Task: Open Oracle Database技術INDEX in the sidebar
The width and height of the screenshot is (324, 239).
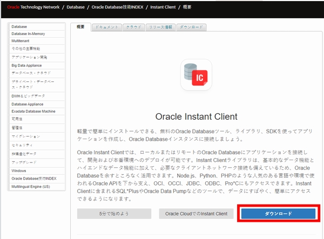Action: click(x=37, y=179)
